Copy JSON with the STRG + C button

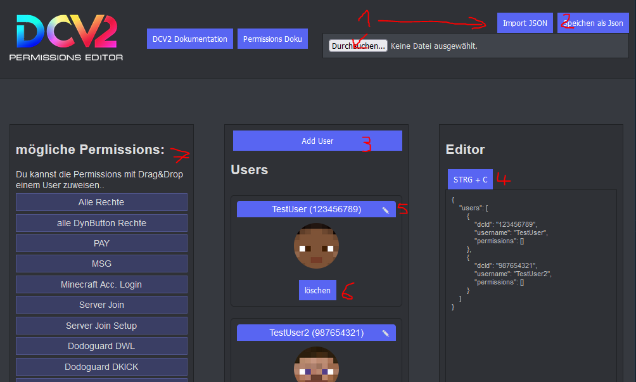470,179
